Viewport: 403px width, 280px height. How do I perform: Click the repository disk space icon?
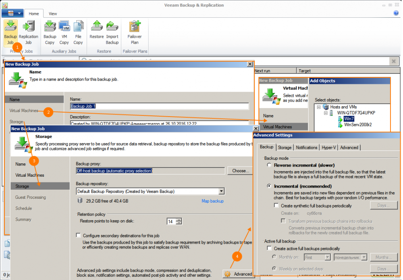coord(80,201)
